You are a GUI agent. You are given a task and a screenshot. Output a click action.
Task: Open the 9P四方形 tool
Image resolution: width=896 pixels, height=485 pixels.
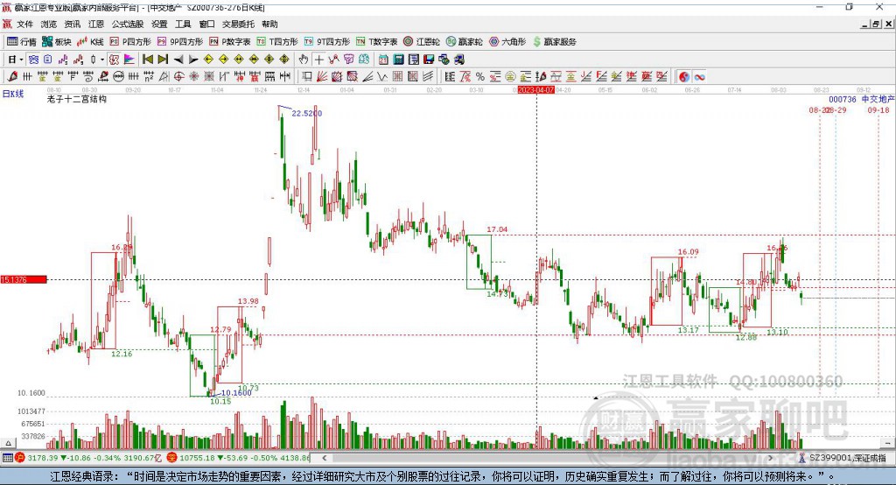click(180, 42)
